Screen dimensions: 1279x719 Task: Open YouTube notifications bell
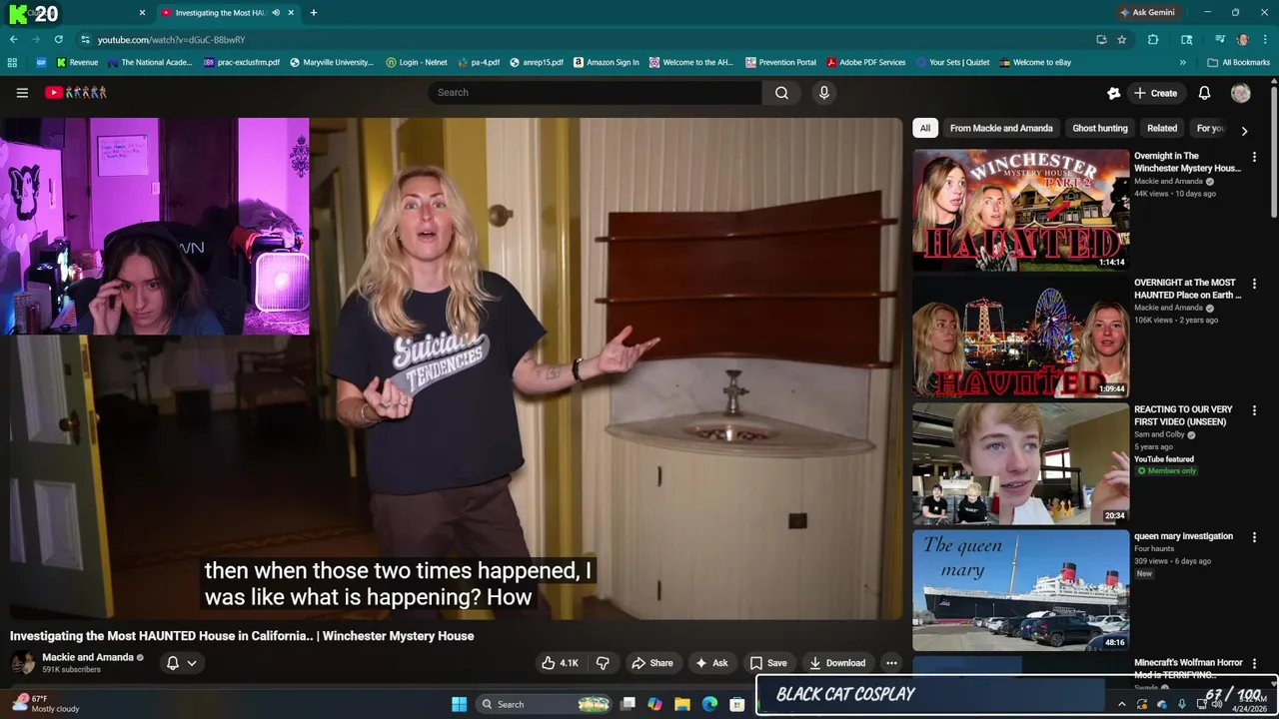[1204, 93]
